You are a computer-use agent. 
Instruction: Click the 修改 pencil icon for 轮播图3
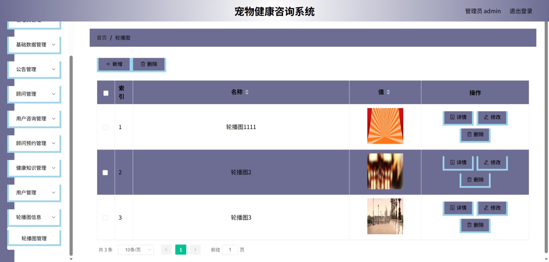coord(486,208)
